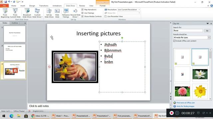213x119 pixels.
Task: Click the Clip Art search field
Action: coord(188,30)
